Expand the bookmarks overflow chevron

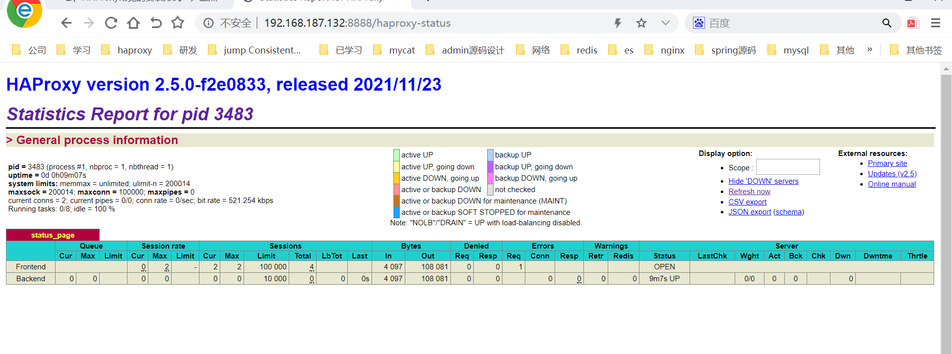point(870,50)
